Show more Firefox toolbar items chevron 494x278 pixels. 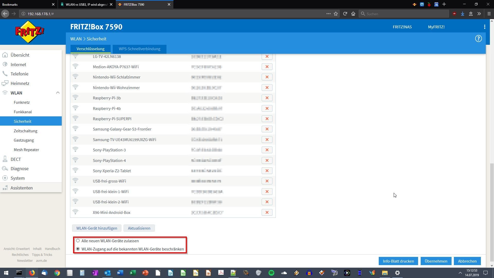(x=479, y=14)
